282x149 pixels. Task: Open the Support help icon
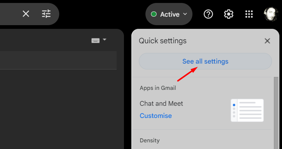[208, 14]
